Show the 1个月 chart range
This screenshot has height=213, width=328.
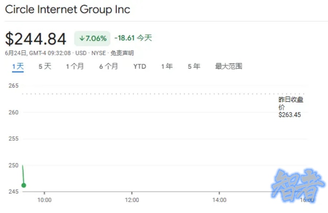point(75,66)
